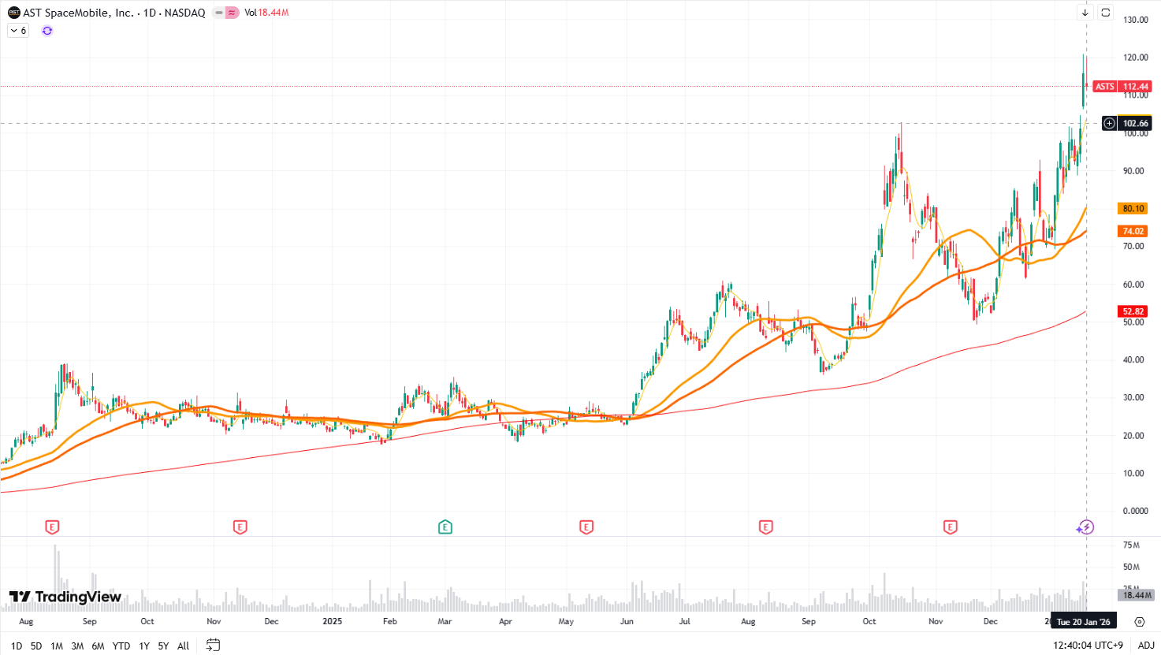Open the green earnings marker near March
The height and width of the screenshot is (655, 1161).
point(445,527)
